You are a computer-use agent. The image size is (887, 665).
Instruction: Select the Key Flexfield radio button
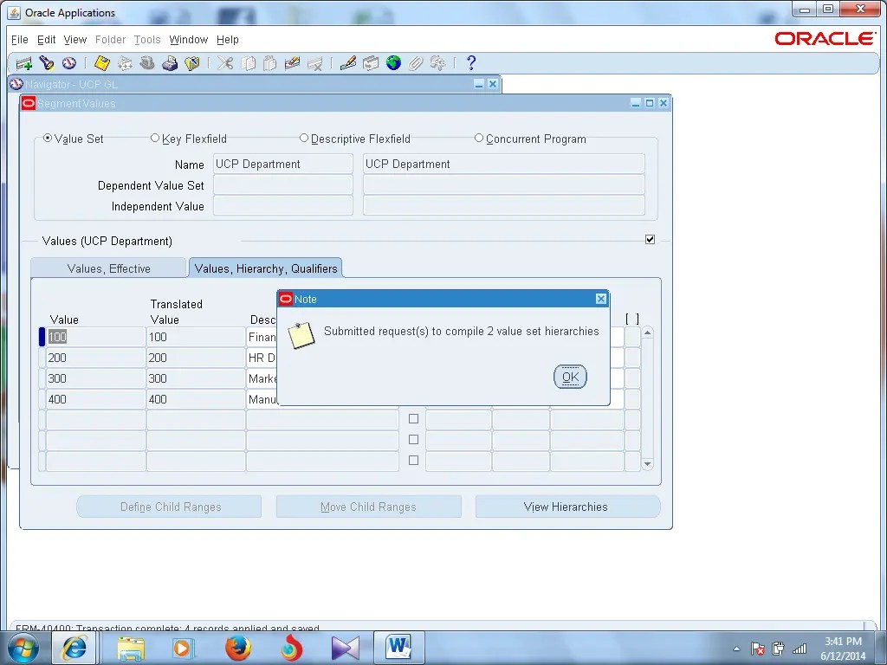154,138
